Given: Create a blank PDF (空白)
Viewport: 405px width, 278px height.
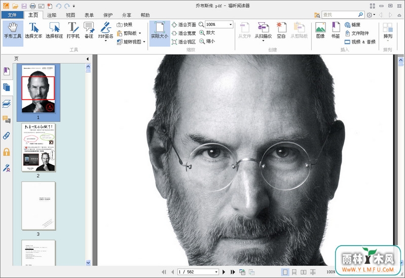Looking at the screenshot, I should coord(281,31).
